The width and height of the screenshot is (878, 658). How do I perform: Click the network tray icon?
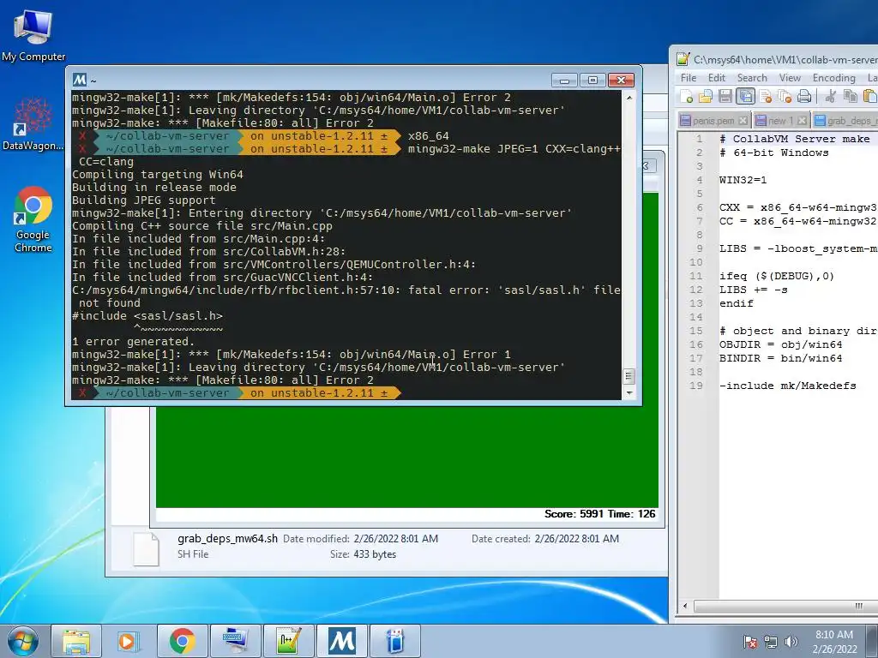(x=771, y=641)
